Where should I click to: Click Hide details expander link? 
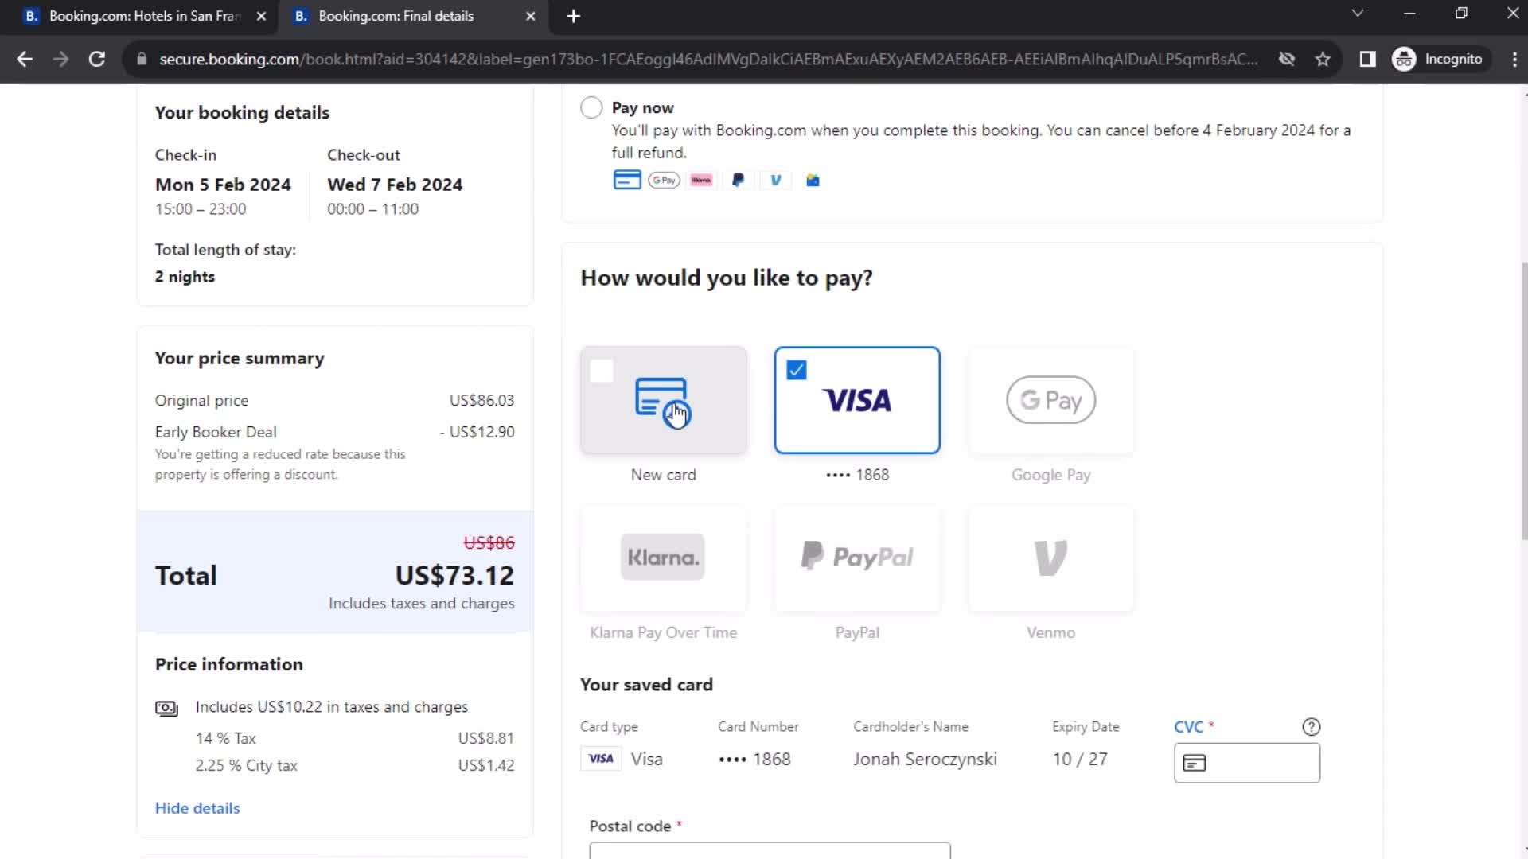pyautogui.click(x=197, y=807)
